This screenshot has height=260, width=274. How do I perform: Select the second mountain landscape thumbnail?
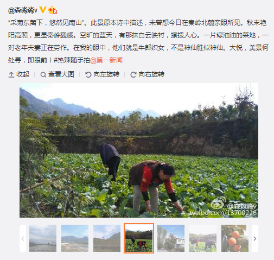[75, 238]
